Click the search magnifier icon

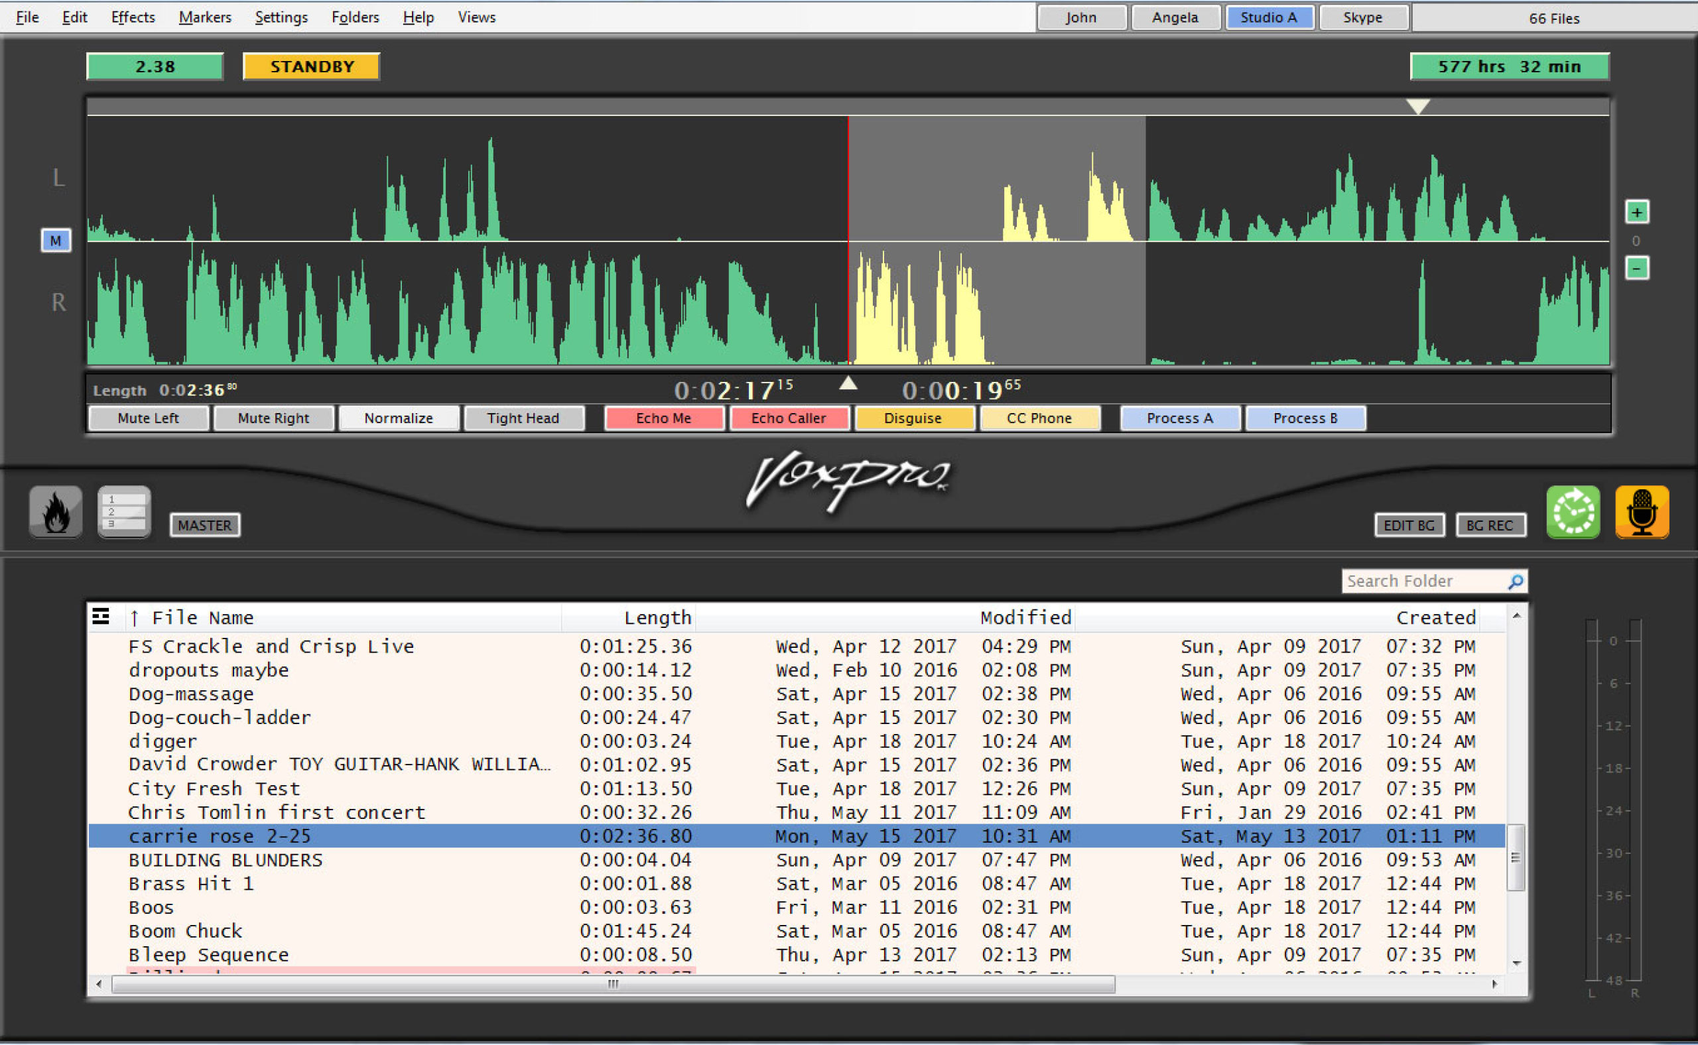coord(1516,582)
